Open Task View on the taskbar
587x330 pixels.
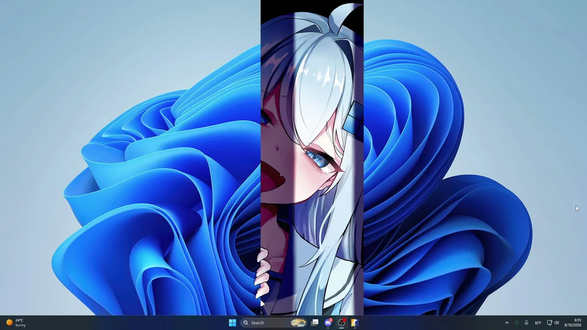[315, 323]
